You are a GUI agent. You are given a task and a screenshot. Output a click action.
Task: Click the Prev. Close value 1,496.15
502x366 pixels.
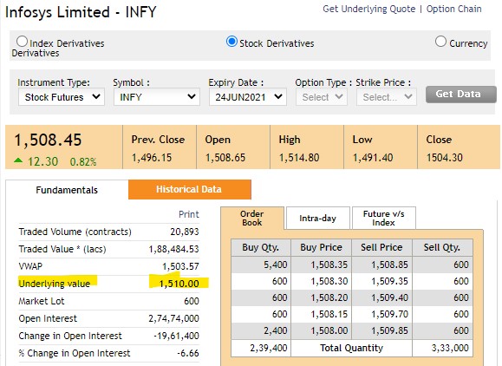[152, 158]
